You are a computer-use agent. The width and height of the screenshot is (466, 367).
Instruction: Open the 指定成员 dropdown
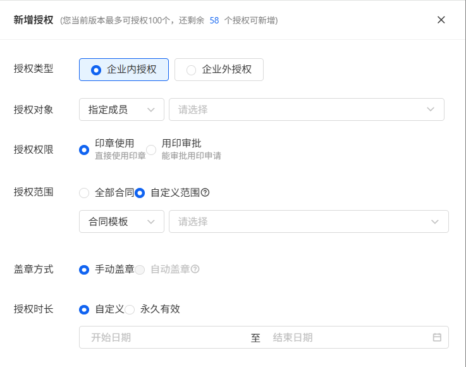(121, 109)
